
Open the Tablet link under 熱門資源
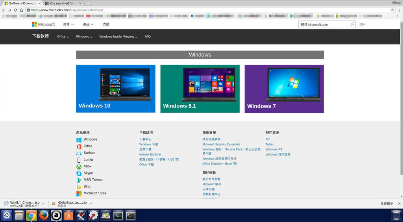pos(270,144)
